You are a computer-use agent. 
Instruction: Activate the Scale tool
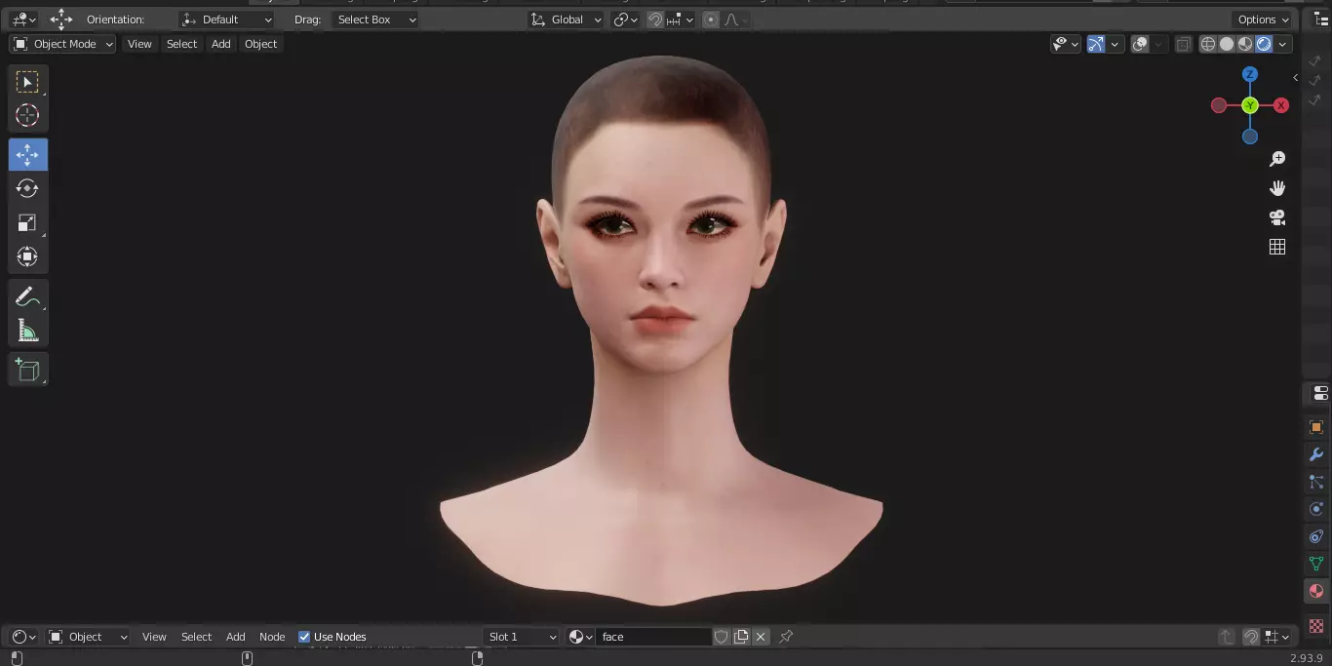(x=27, y=222)
